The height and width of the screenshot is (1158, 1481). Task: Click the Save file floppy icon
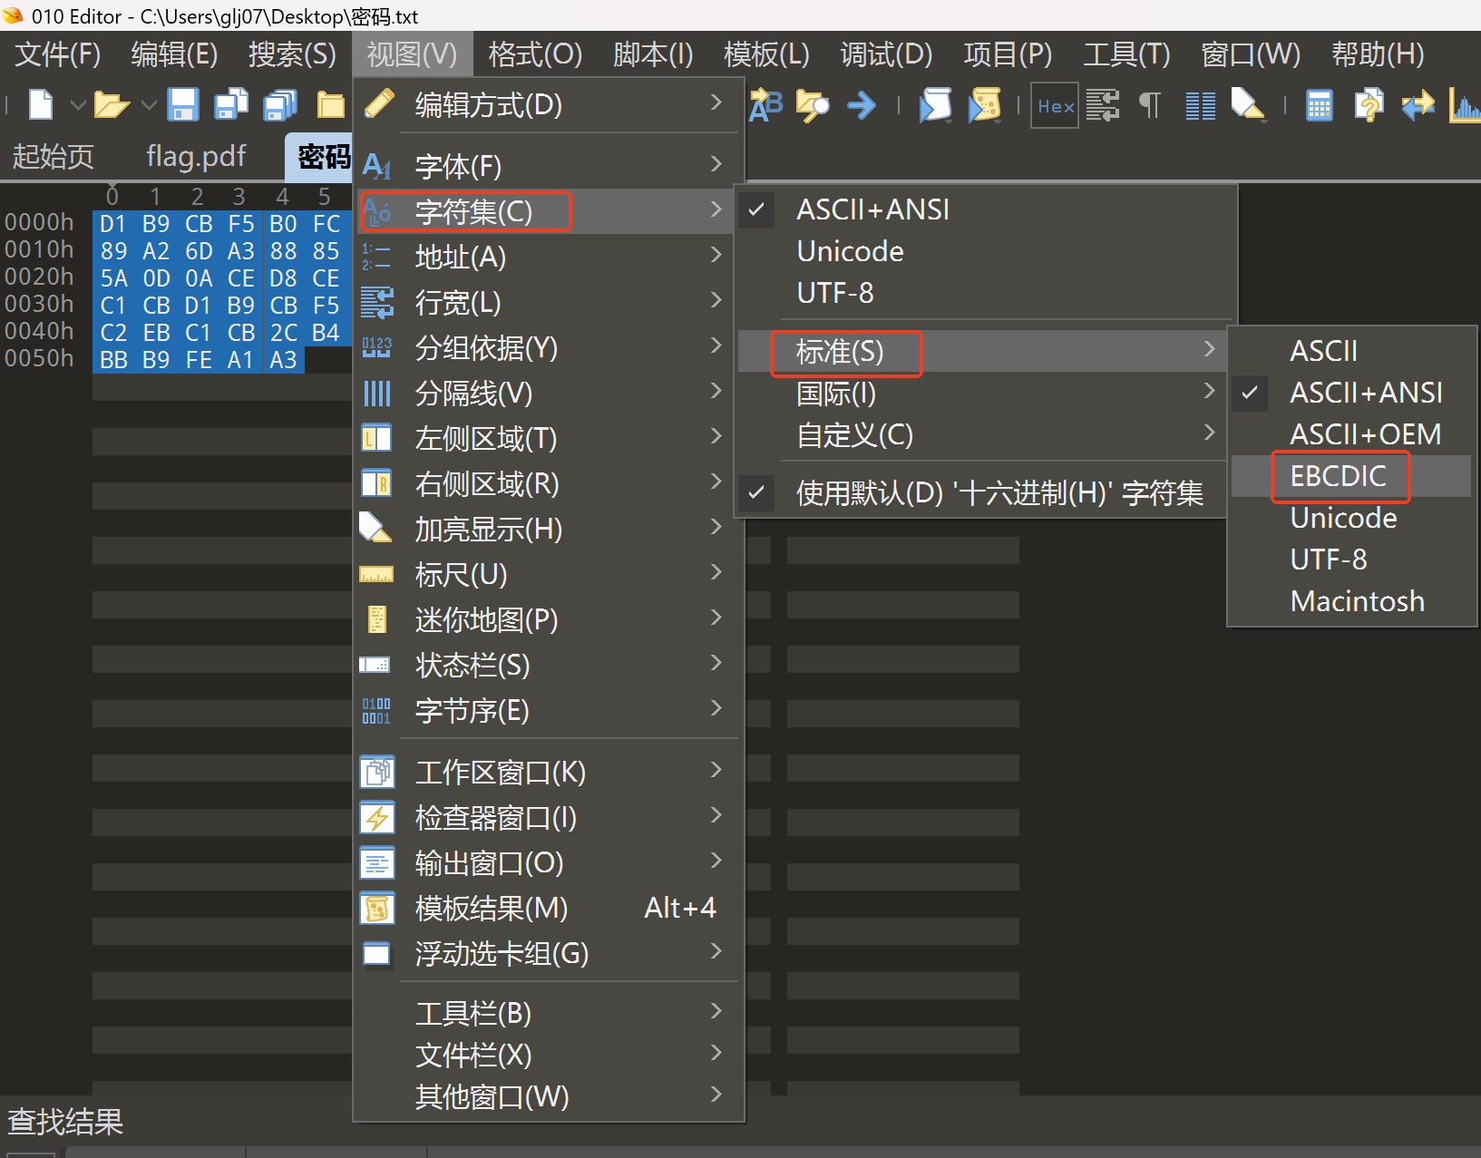point(183,105)
